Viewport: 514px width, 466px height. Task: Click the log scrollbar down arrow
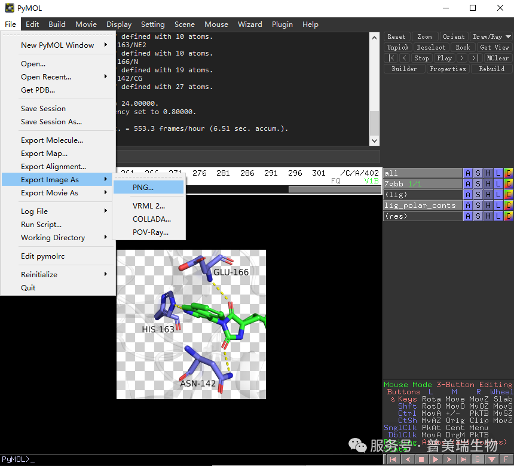(374, 141)
